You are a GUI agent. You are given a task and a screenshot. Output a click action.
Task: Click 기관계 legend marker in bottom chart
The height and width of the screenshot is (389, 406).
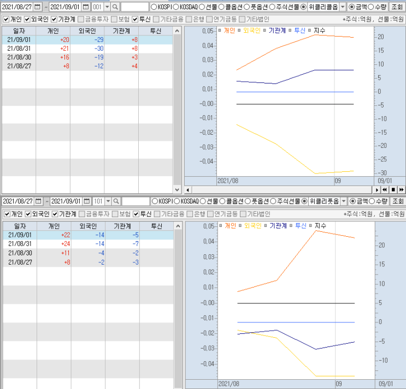266,226
